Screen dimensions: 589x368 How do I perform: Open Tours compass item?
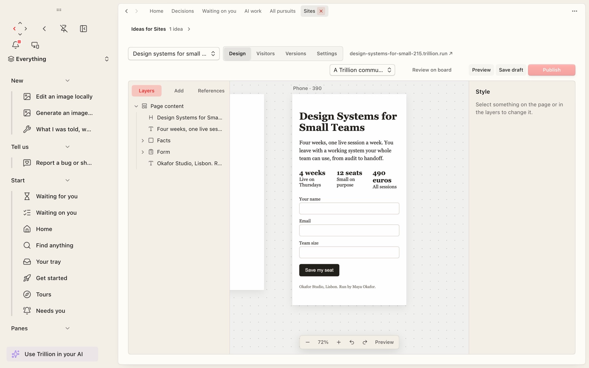click(58, 294)
